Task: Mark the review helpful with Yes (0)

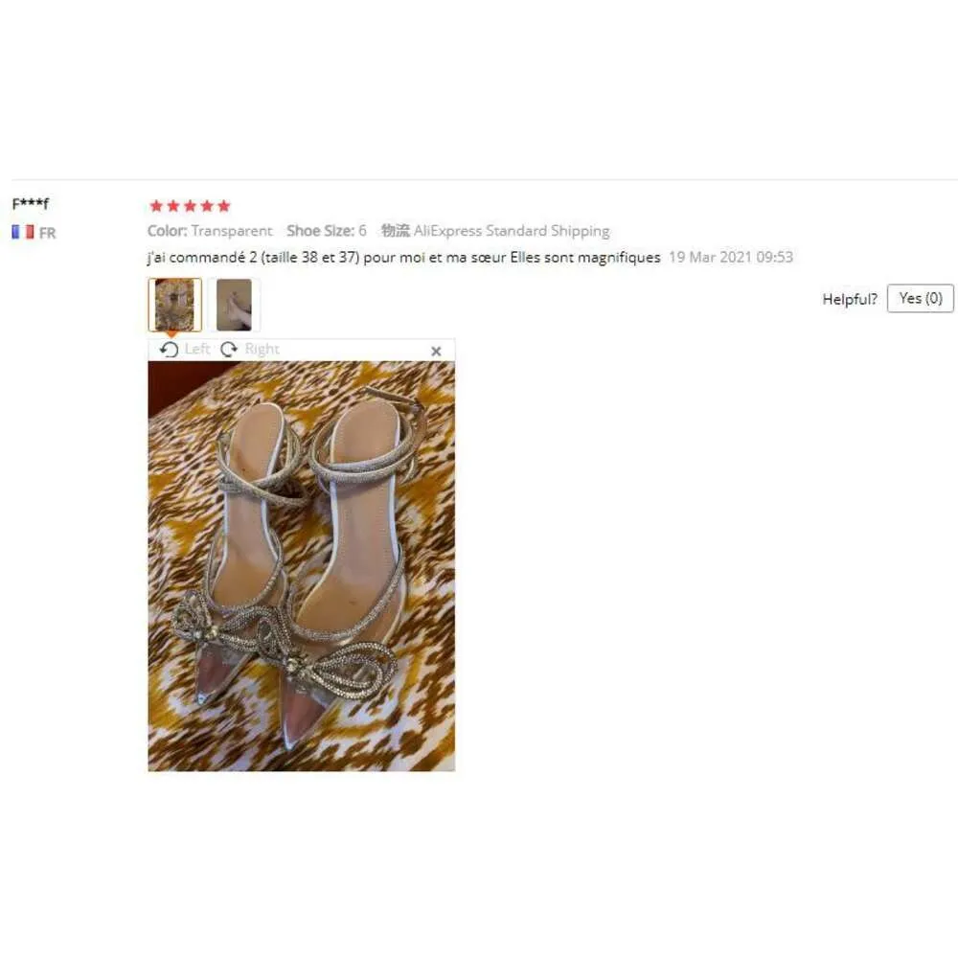Action: (920, 298)
